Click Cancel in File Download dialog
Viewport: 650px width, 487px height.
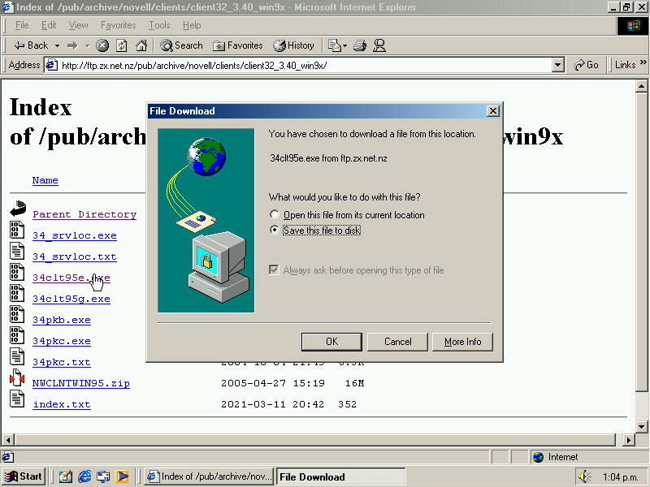click(397, 342)
